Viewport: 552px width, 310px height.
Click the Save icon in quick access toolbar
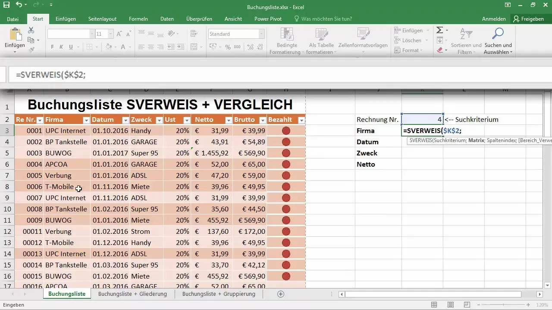tap(6, 5)
